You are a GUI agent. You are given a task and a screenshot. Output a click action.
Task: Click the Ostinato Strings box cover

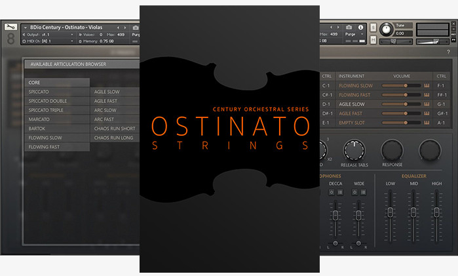229,139
